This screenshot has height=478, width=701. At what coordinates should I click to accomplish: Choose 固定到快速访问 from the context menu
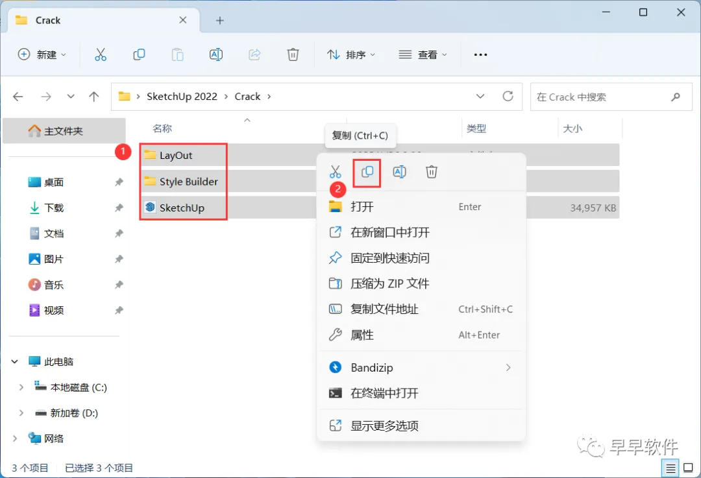(x=421, y=257)
